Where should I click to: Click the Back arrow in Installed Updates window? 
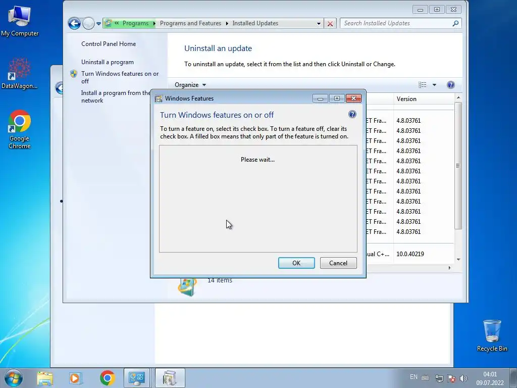(74, 23)
